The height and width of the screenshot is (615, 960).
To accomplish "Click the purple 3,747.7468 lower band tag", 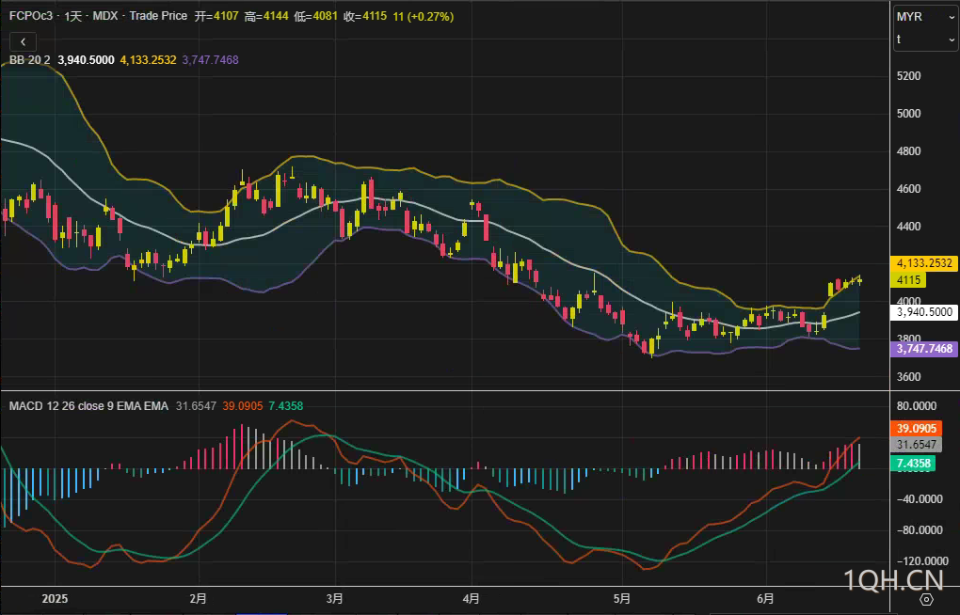I will (924, 349).
